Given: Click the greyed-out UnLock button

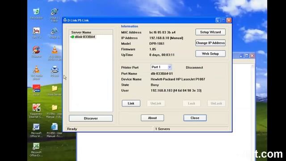Looking at the screenshot, I should [216, 103].
